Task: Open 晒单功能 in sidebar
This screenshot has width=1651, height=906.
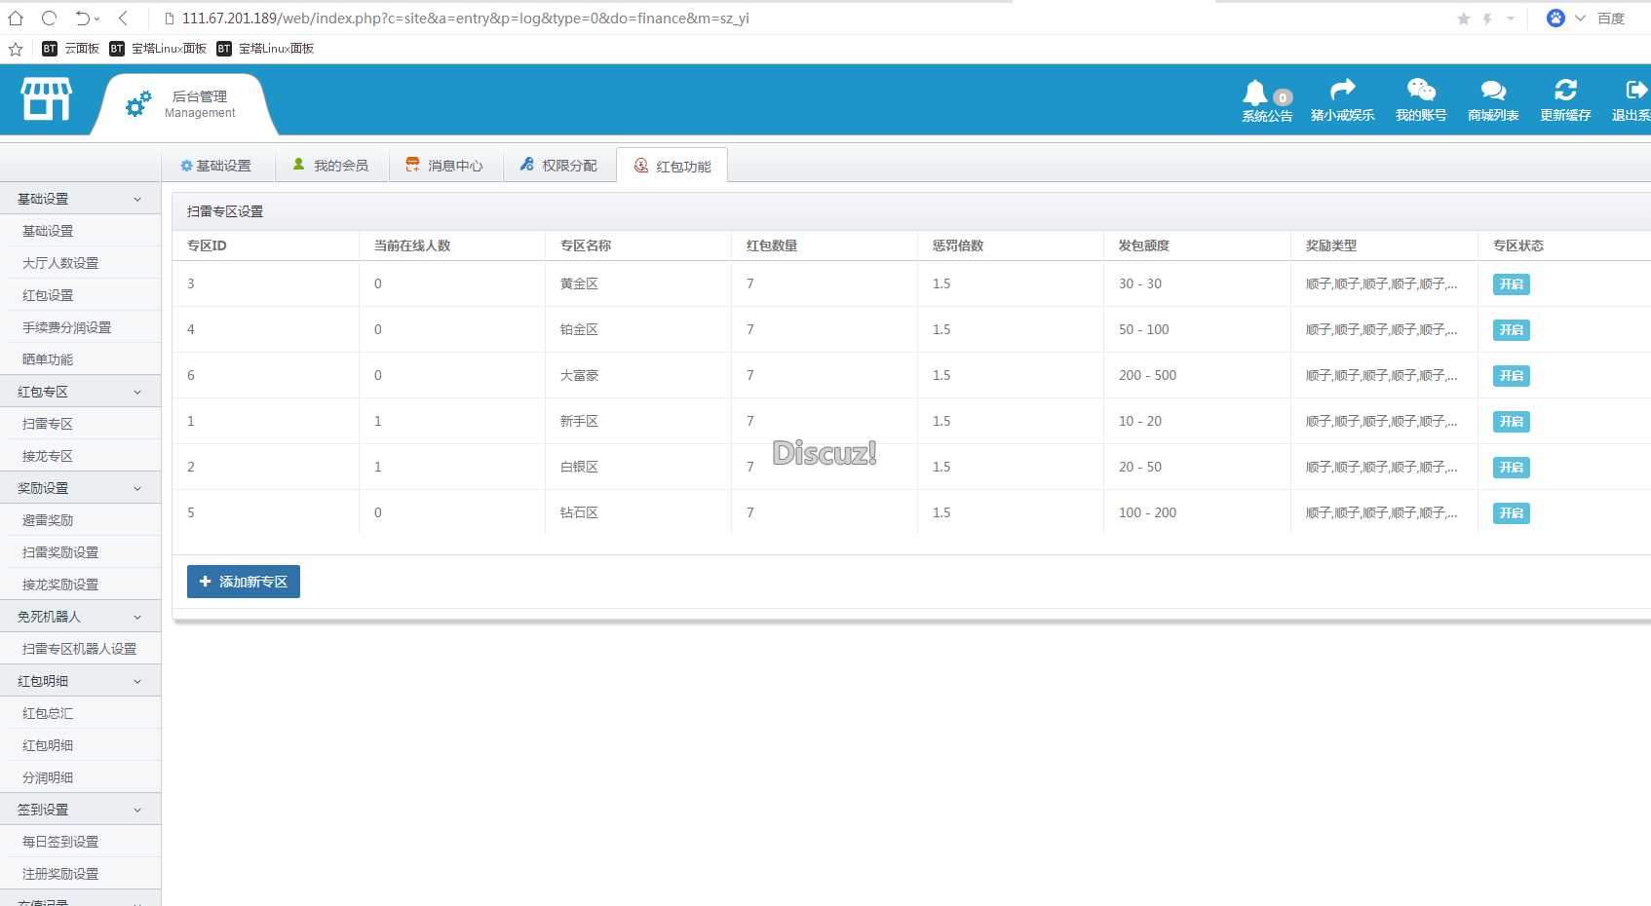Action: pos(48,359)
